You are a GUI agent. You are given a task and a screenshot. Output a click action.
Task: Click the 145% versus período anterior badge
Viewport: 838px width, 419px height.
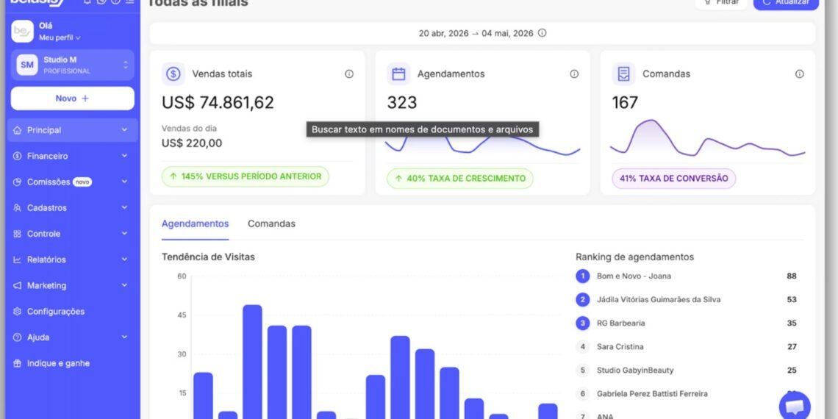pos(246,176)
